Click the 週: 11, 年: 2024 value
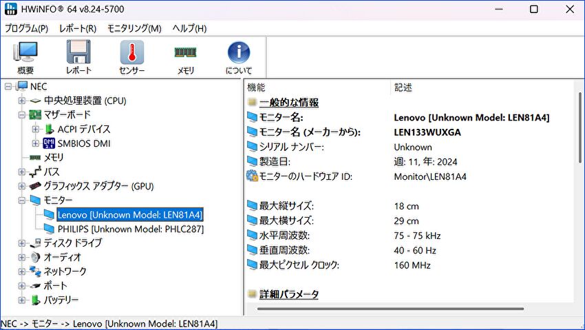The width and height of the screenshot is (585, 330). (425, 162)
